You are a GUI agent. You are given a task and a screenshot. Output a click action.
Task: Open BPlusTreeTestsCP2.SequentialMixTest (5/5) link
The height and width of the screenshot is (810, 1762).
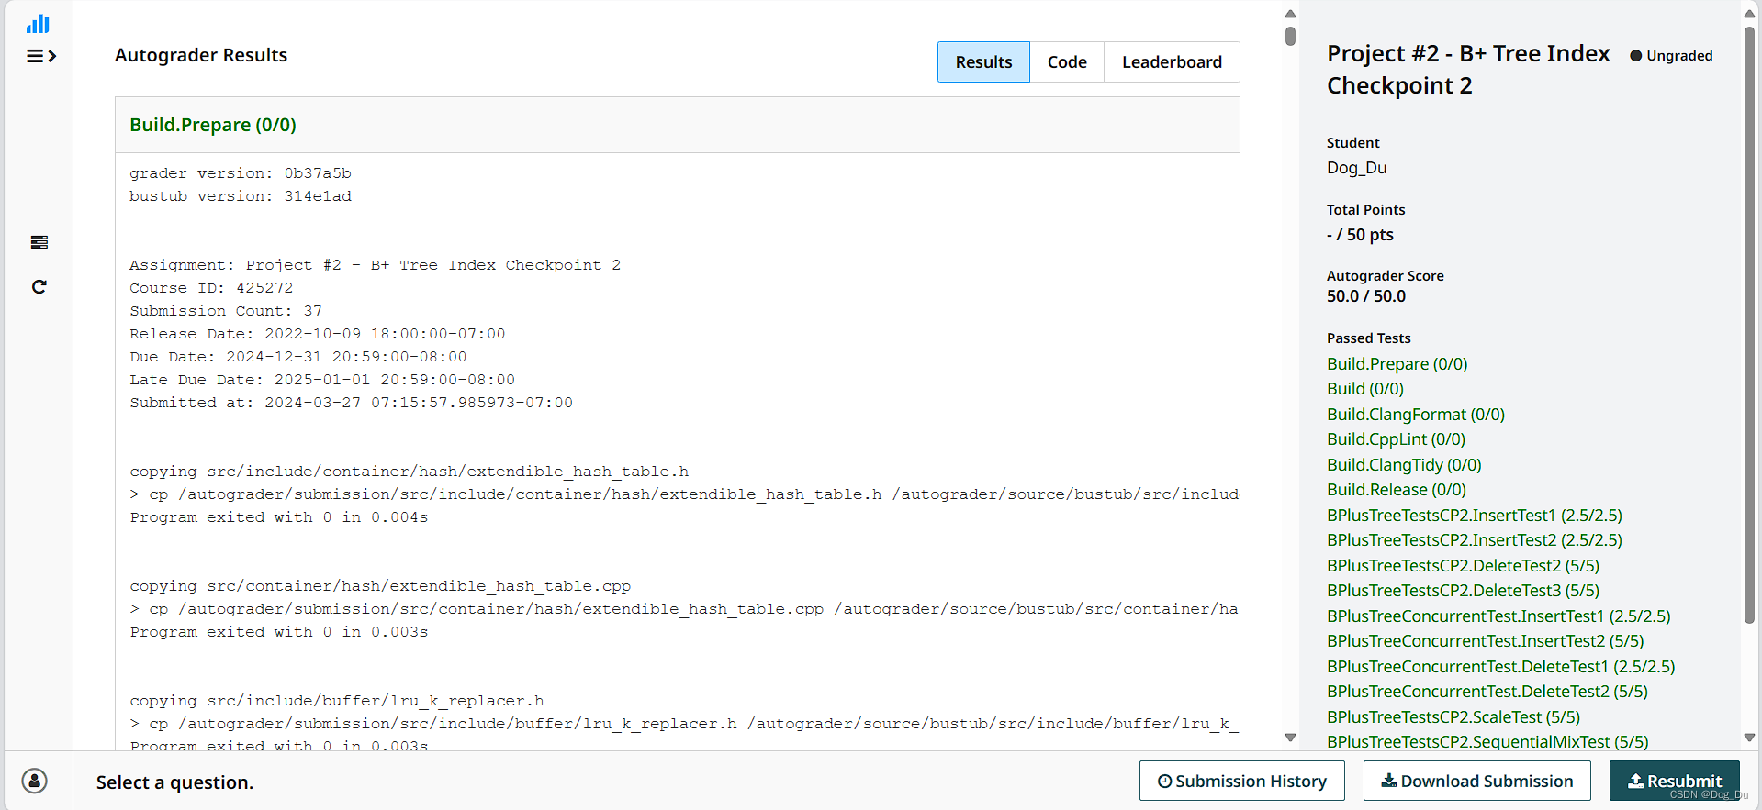[x=1487, y=742]
